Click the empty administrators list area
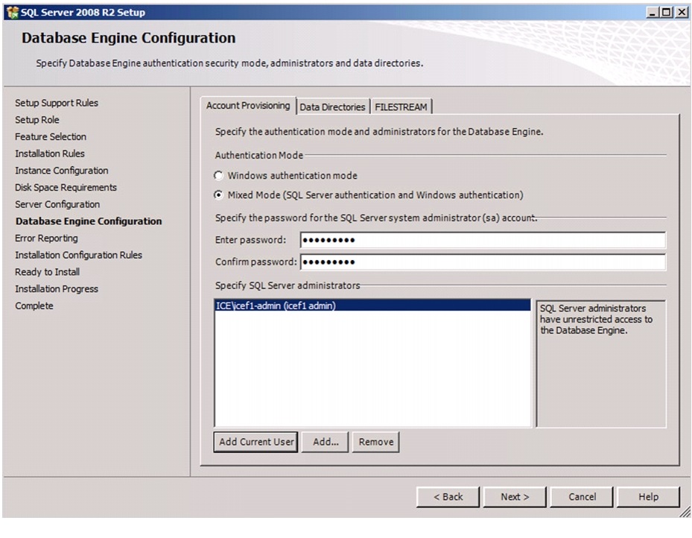Viewport: 692px width, 538px height. click(x=372, y=369)
